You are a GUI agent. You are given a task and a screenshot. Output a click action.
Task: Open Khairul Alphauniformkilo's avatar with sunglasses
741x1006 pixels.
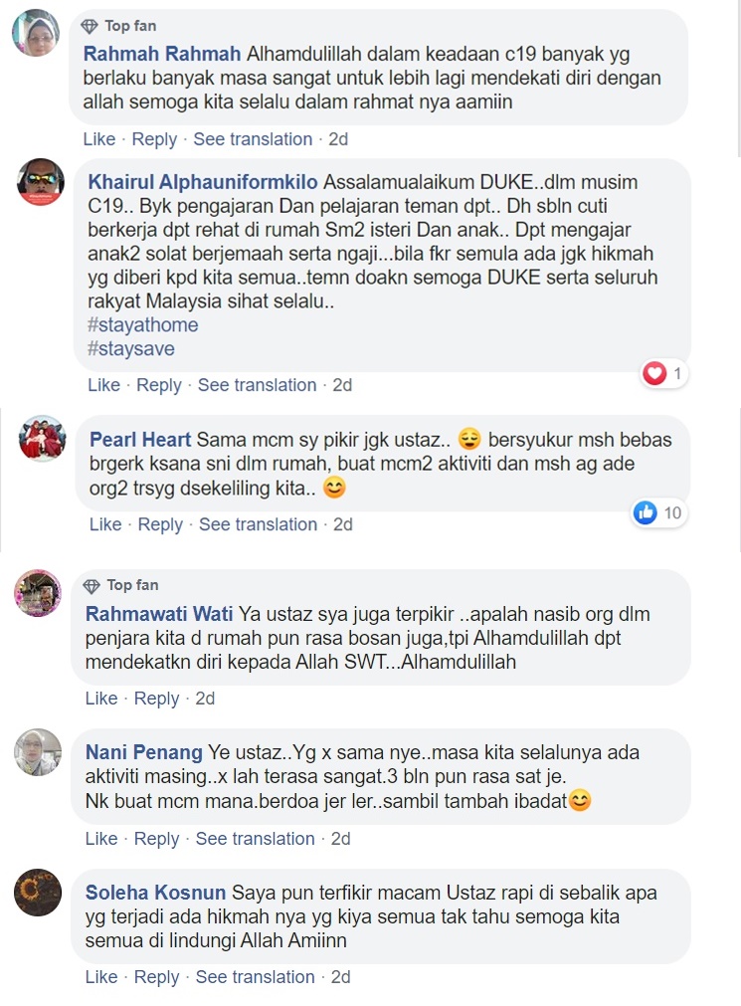(41, 181)
